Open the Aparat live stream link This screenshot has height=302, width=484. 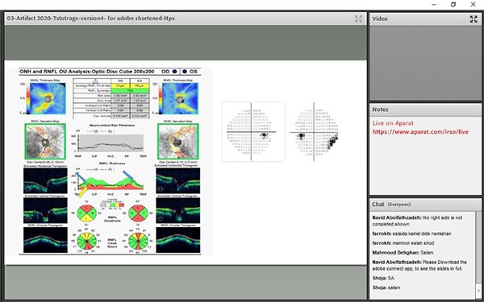(x=420, y=132)
